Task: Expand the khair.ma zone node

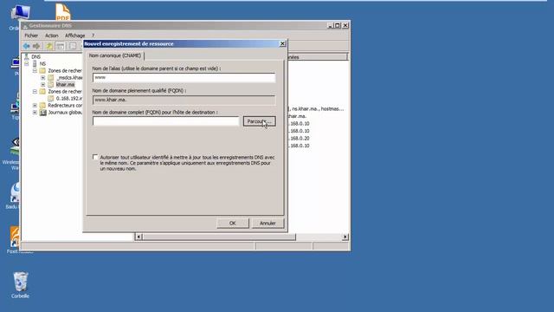Action: [42, 85]
